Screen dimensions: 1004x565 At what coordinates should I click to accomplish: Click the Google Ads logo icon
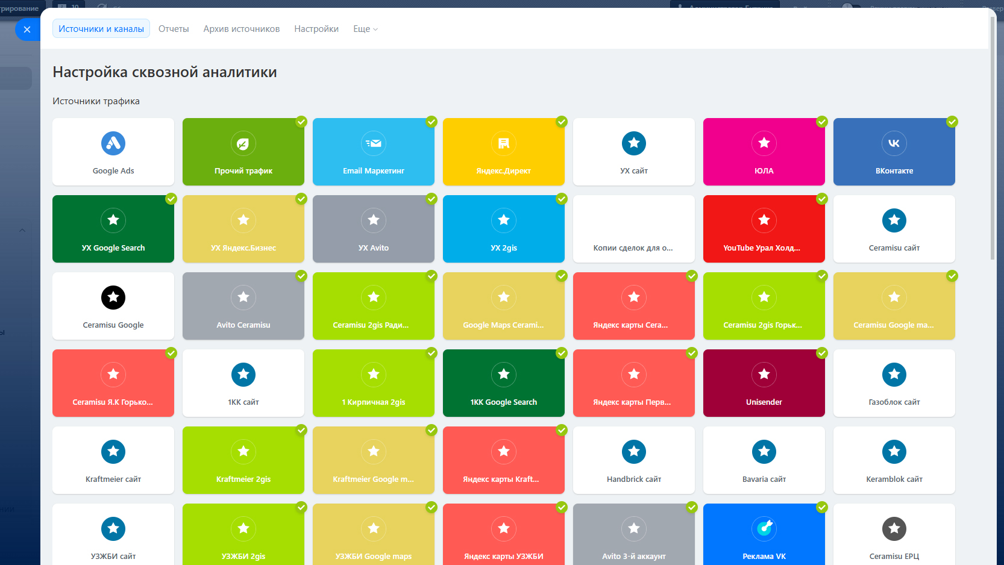click(113, 143)
